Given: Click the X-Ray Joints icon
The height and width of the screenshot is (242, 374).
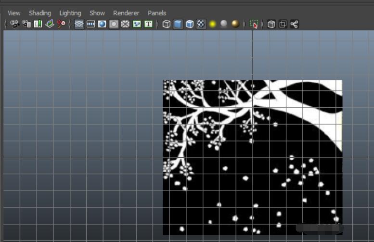Looking at the screenshot, I should pyautogui.click(x=294, y=24).
